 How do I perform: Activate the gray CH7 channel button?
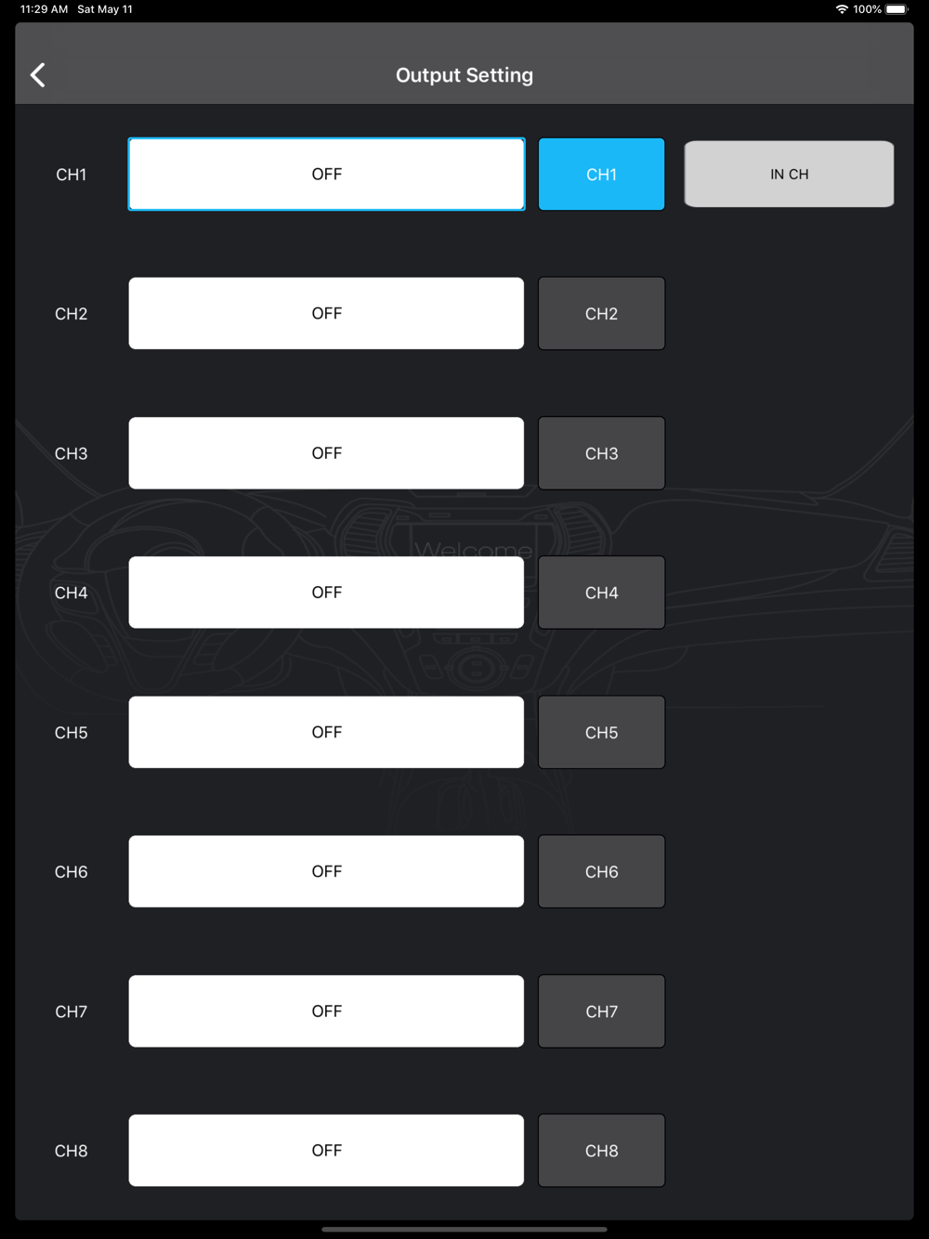coord(601,1011)
